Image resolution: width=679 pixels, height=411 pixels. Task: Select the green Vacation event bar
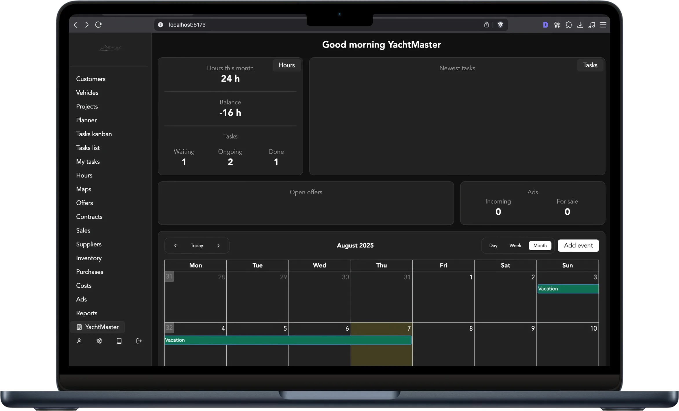point(288,340)
